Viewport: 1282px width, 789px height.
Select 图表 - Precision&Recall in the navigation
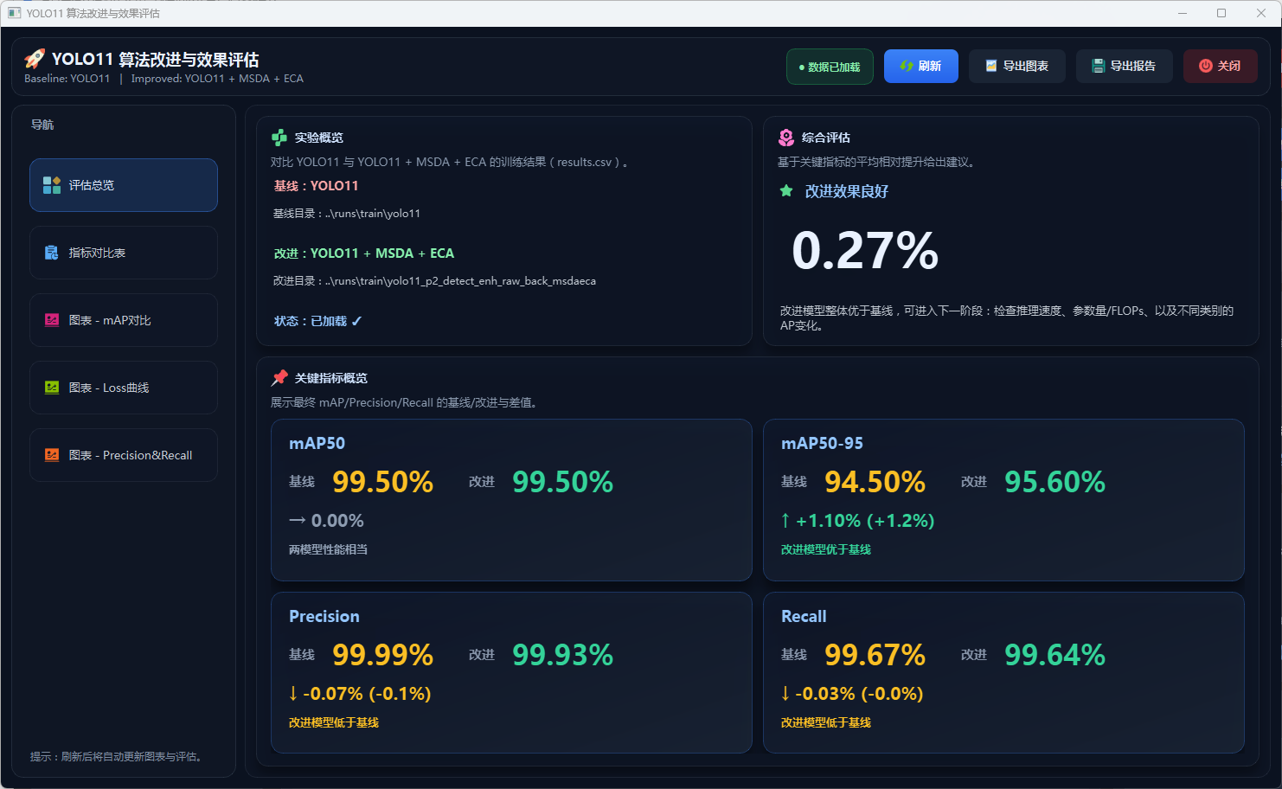pos(124,455)
